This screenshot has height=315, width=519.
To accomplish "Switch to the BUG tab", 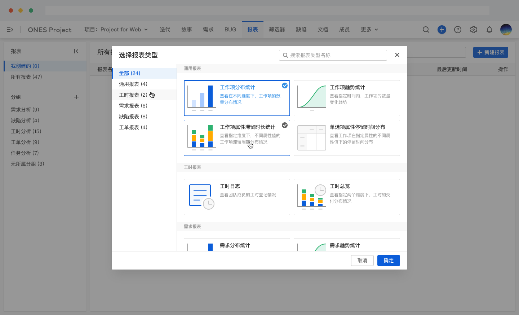I will click(x=230, y=30).
